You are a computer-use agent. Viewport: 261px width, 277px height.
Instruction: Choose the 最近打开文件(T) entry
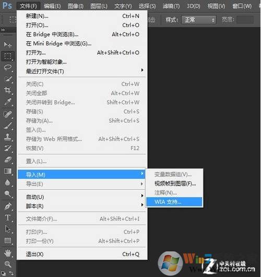tap(82, 72)
